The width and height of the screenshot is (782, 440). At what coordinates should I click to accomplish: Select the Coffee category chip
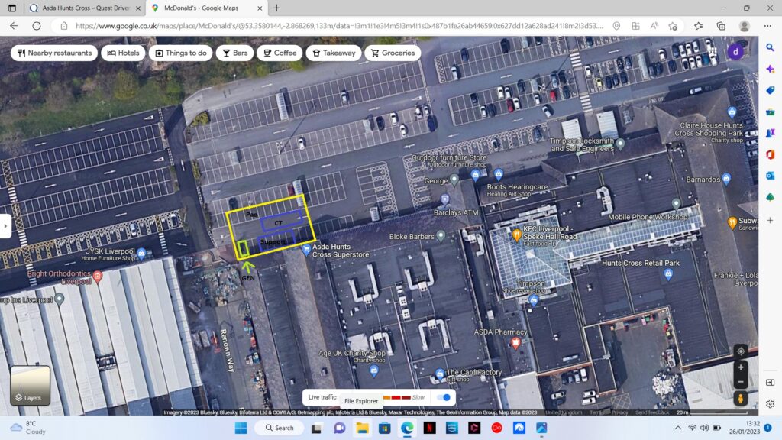[278, 53]
